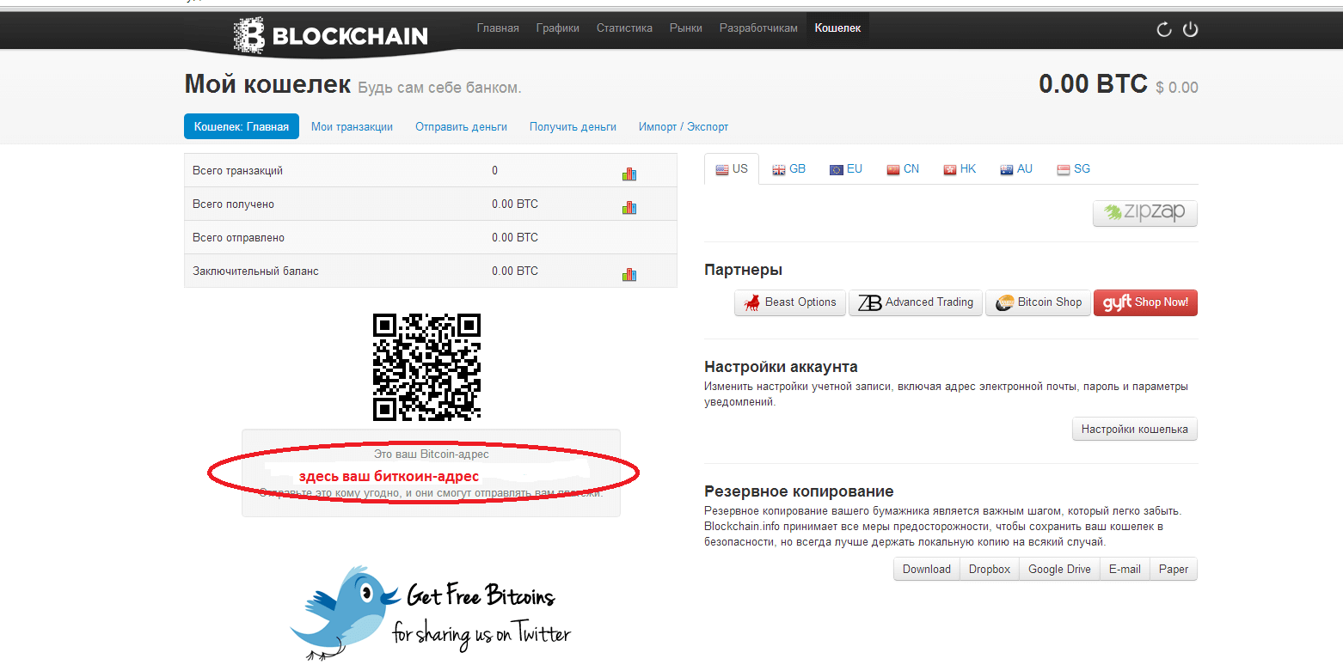Click the power logout icon
The width and height of the screenshot is (1343, 671).
(x=1190, y=29)
